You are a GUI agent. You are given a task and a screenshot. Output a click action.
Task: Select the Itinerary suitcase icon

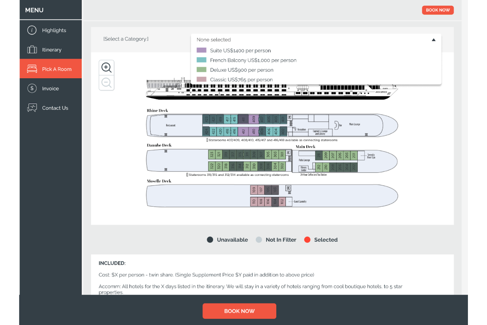[32, 49]
